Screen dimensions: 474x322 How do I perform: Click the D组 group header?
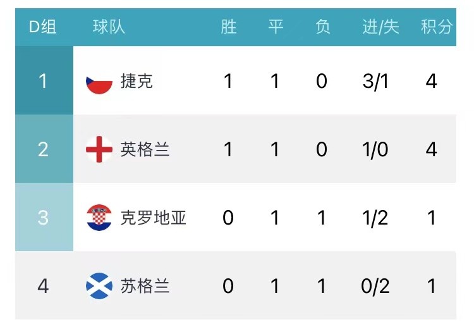pos(42,27)
